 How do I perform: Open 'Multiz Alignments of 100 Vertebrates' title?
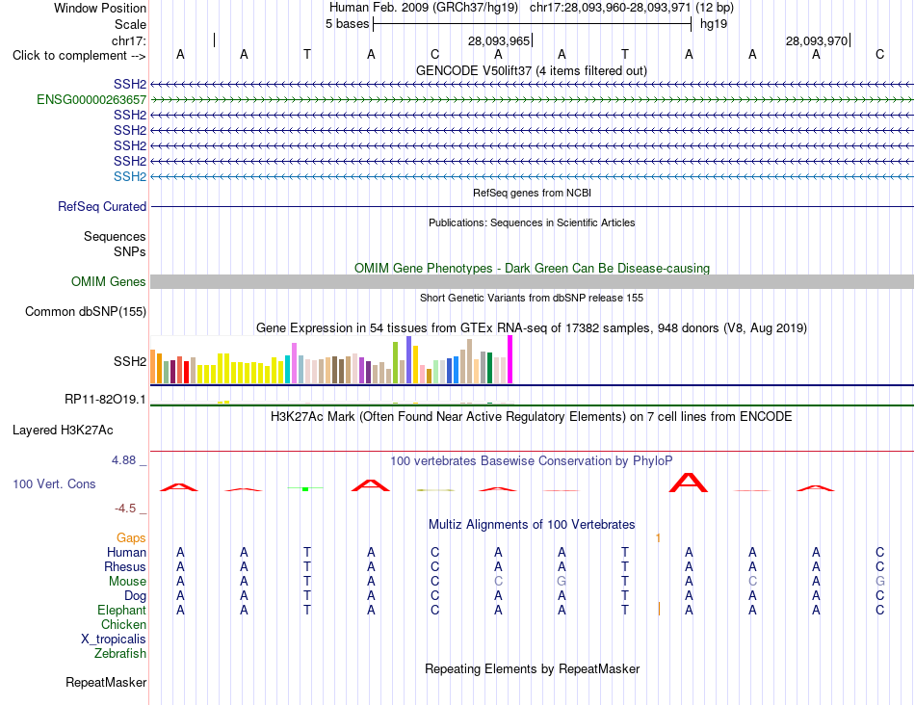pos(532,525)
